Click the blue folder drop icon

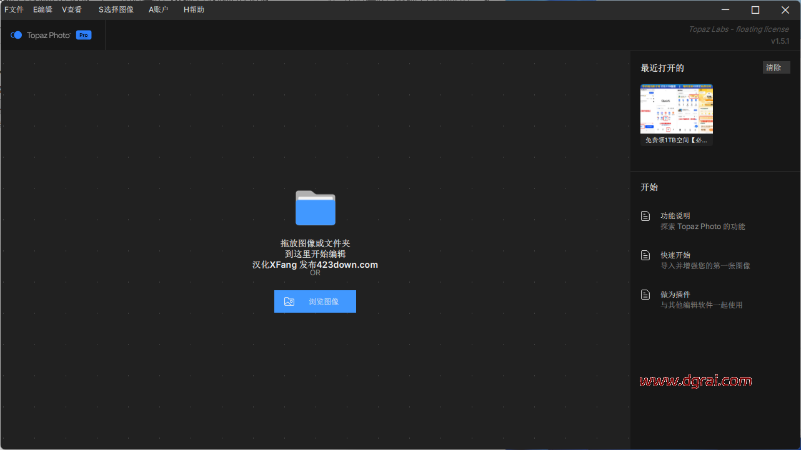click(x=316, y=208)
